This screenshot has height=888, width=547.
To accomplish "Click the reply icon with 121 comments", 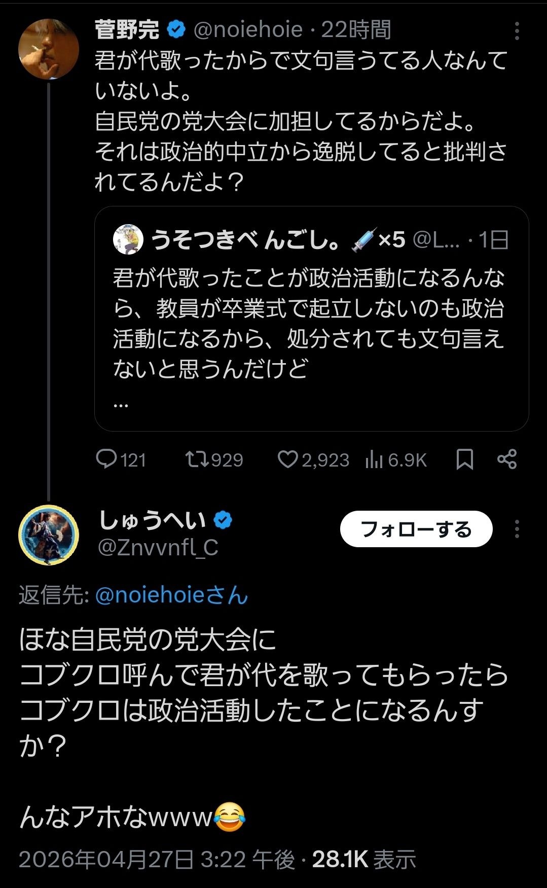I will tap(106, 459).
